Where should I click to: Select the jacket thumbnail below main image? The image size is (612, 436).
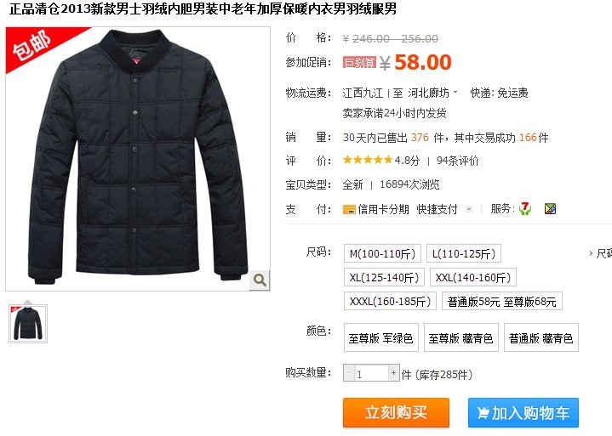click(28, 324)
